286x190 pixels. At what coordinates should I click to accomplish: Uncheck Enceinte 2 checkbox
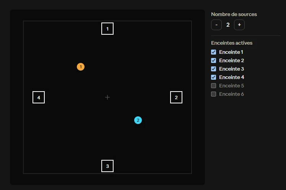click(x=214, y=60)
